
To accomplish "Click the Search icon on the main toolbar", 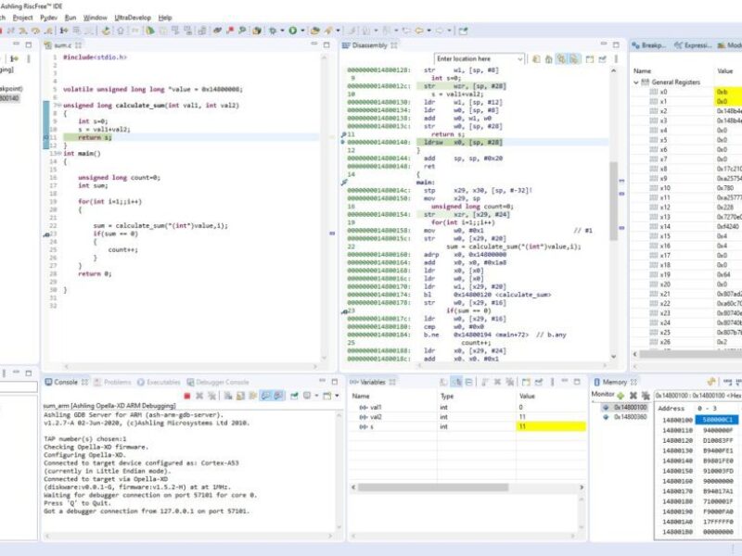I will (240, 32).
